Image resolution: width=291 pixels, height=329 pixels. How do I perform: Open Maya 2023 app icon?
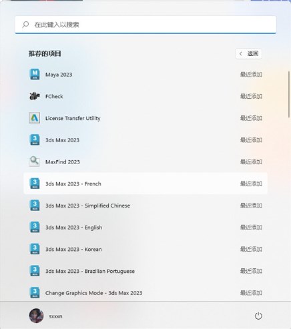tap(35, 74)
